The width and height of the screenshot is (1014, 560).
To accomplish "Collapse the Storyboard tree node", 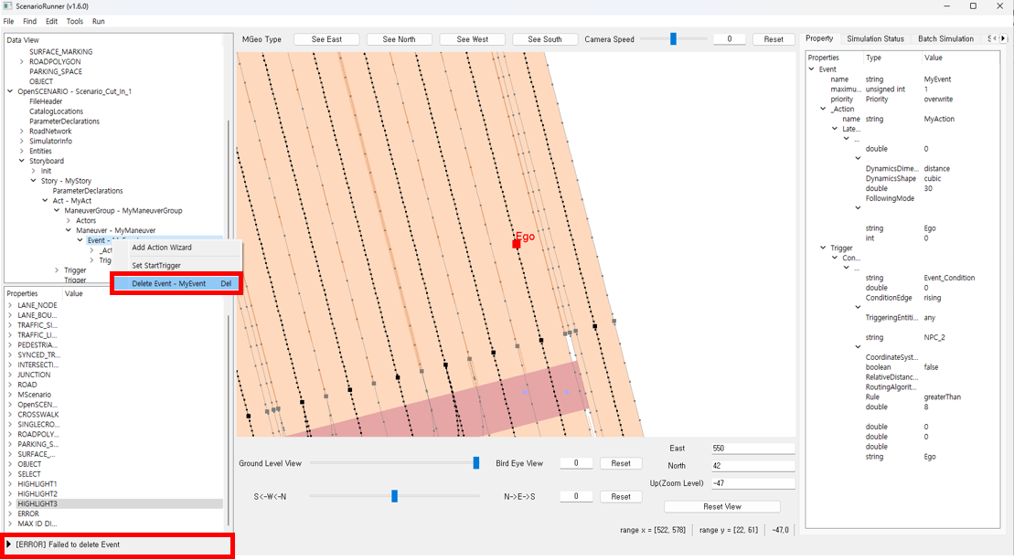I will pyautogui.click(x=22, y=161).
